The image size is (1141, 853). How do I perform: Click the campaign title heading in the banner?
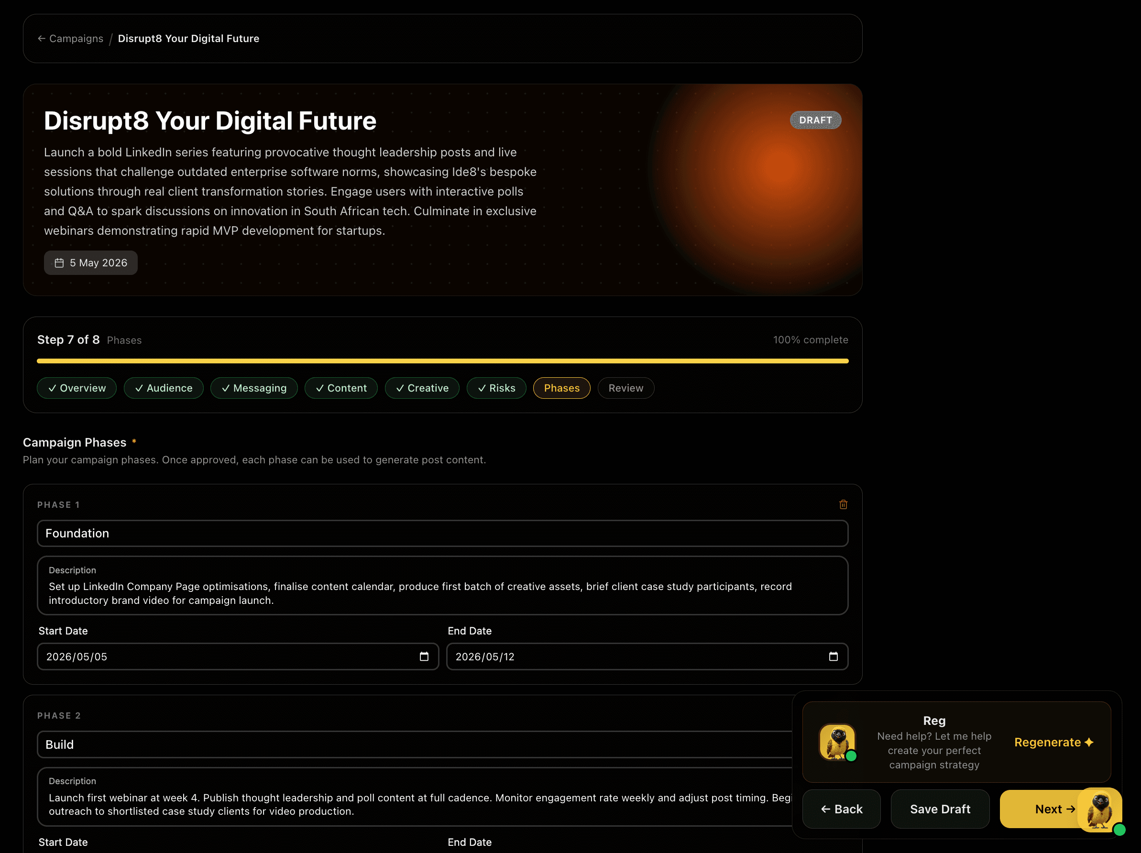(210, 120)
